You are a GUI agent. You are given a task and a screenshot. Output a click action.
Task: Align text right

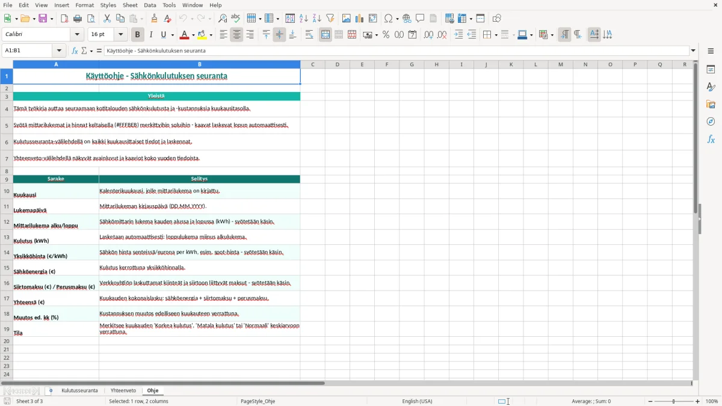(x=250, y=35)
